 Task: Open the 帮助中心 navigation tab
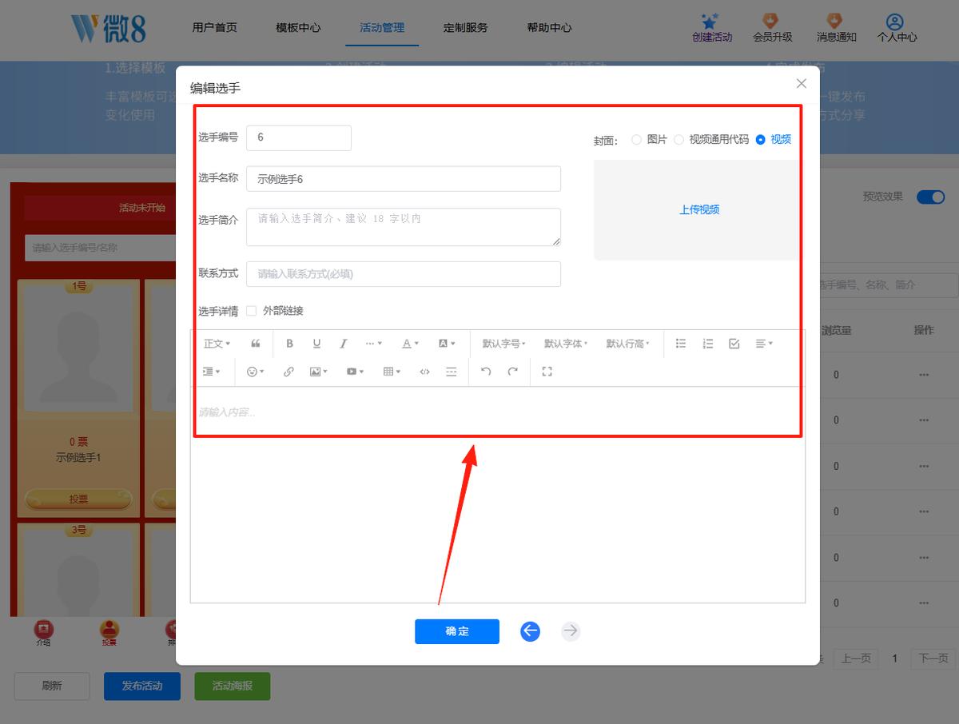tap(549, 27)
